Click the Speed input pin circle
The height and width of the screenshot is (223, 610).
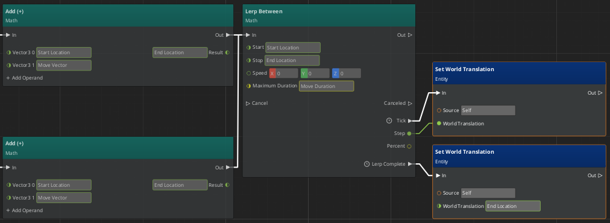248,73
